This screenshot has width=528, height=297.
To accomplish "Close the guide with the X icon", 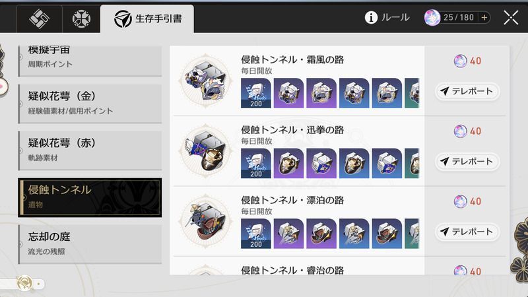I will (x=511, y=18).
